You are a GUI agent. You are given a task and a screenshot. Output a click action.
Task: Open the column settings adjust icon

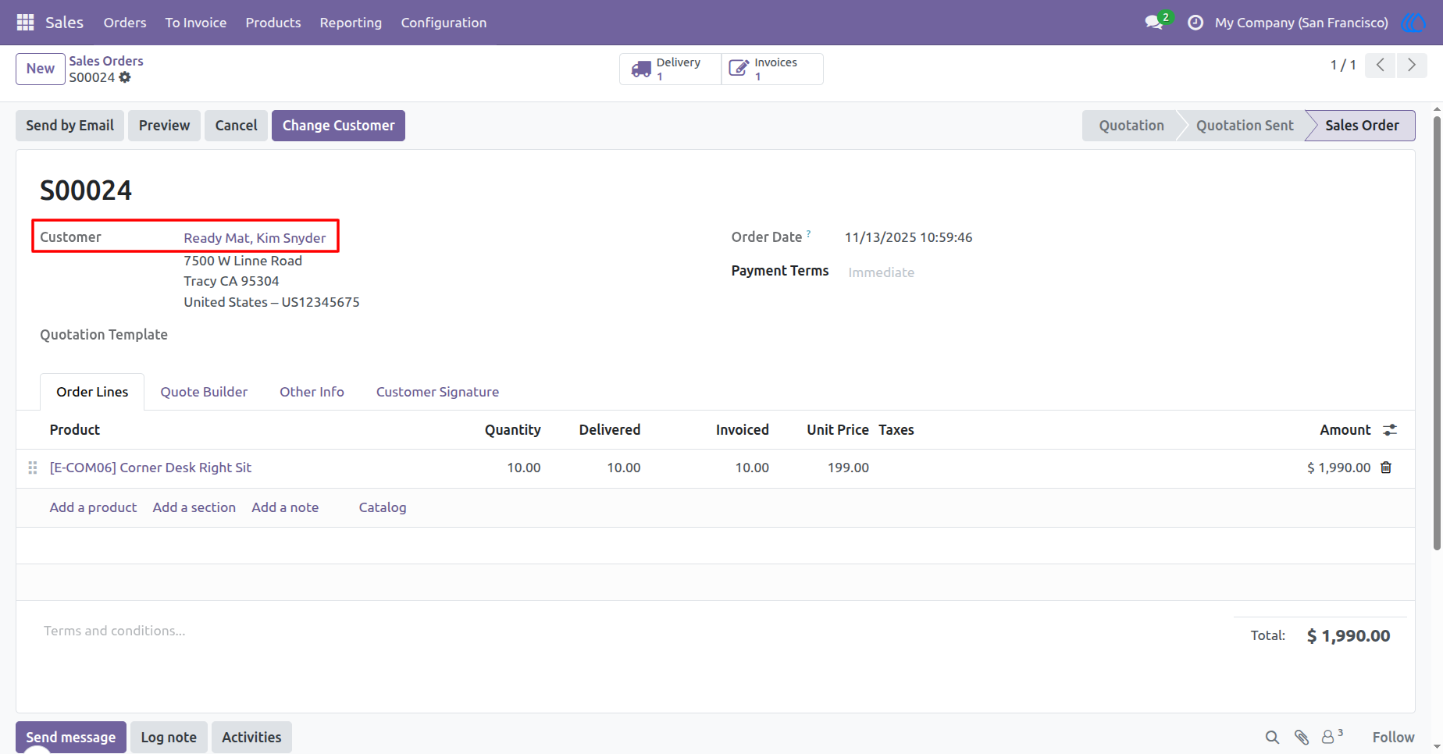tap(1390, 430)
